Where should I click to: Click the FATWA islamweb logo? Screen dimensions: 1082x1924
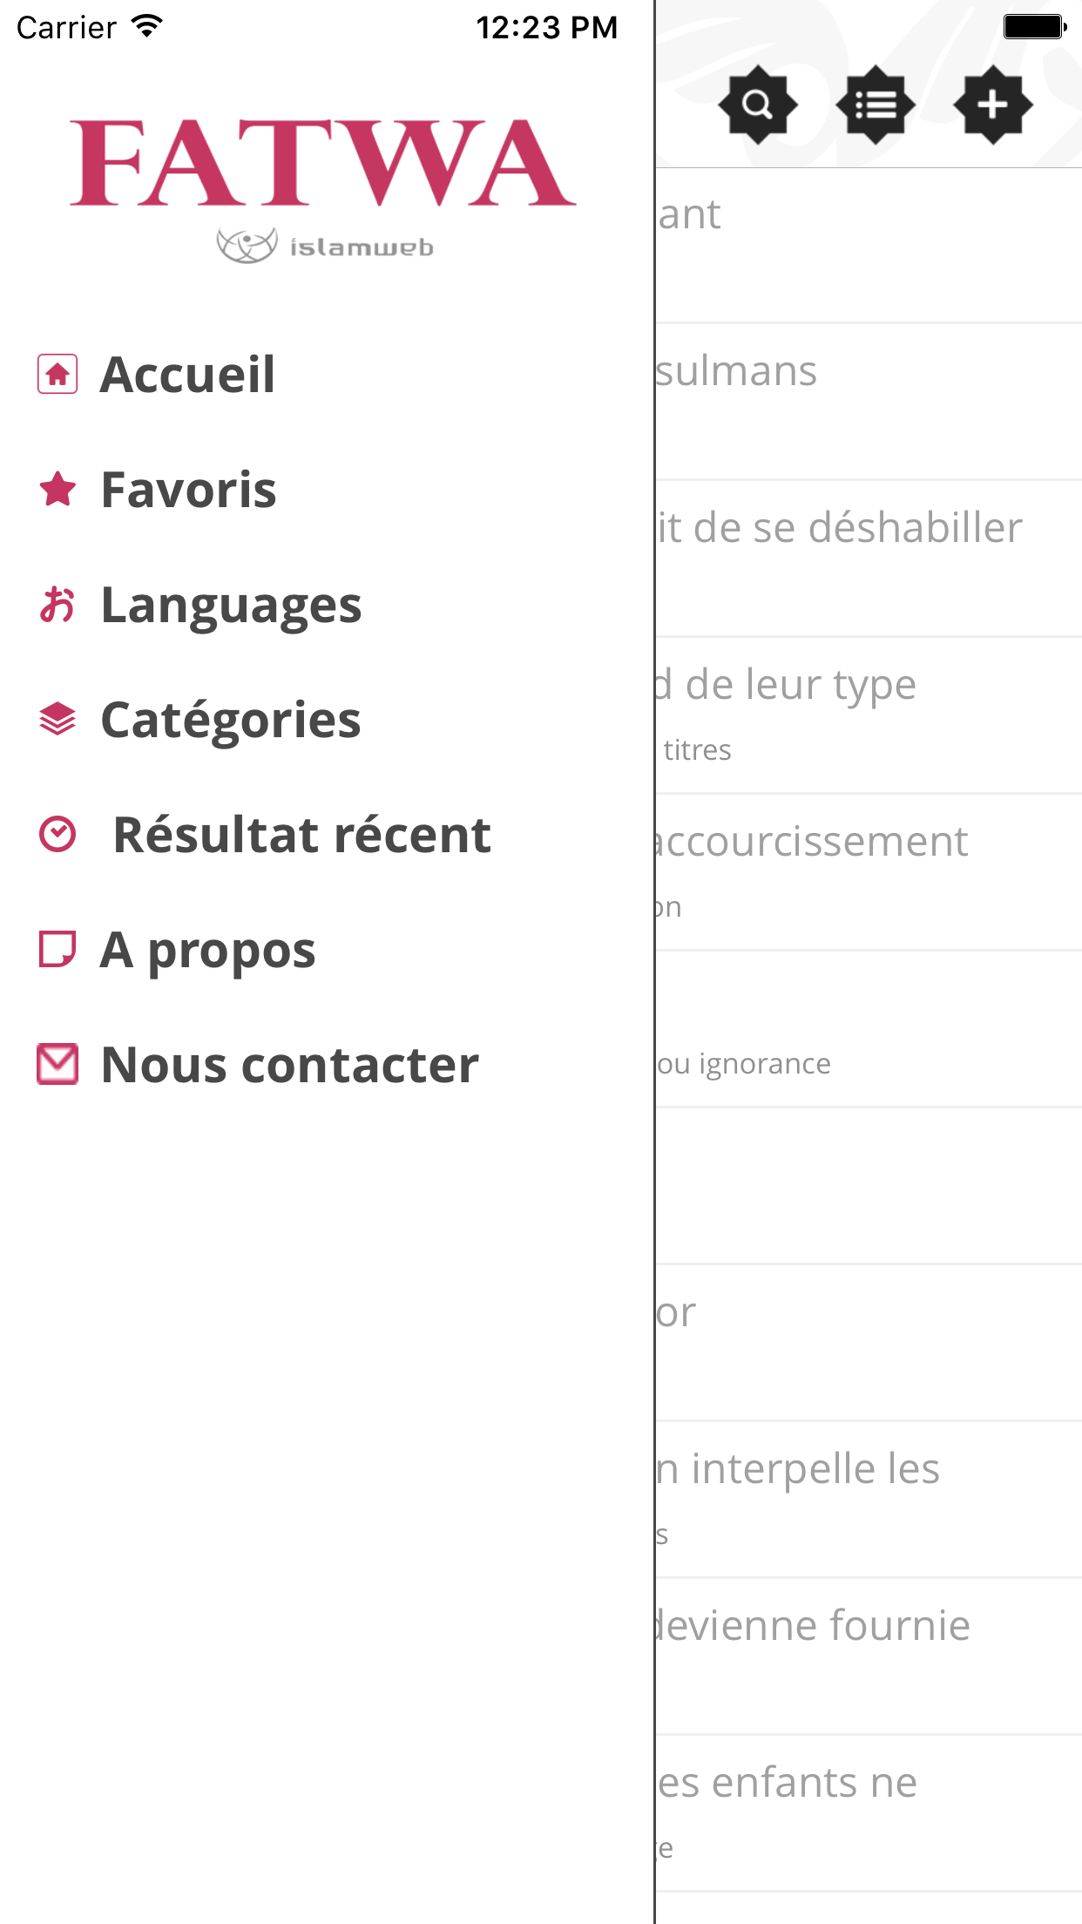tap(323, 191)
